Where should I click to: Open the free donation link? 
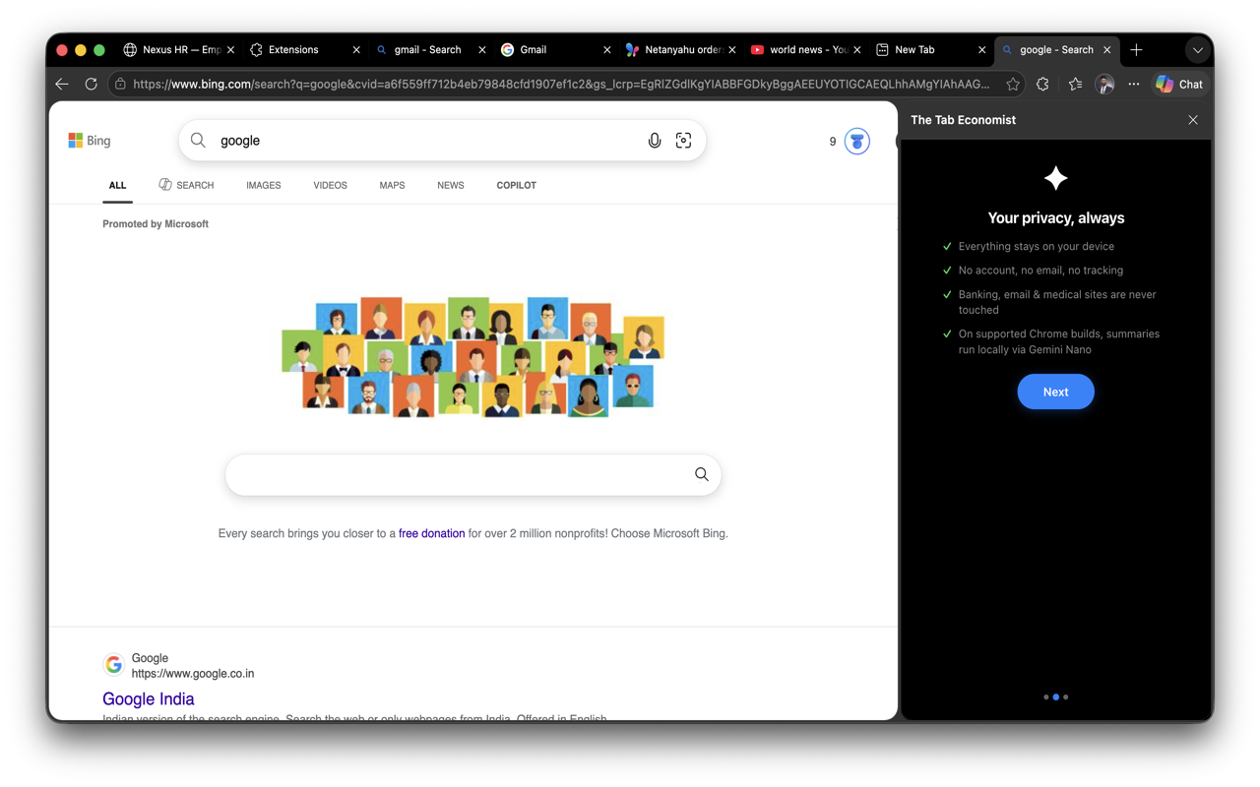431,533
